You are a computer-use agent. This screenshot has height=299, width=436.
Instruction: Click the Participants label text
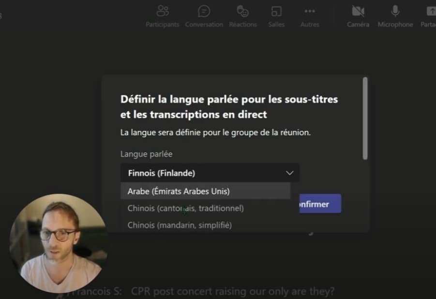pyautogui.click(x=163, y=25)
